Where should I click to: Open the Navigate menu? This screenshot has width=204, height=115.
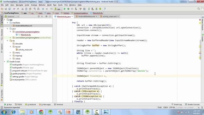coord(19,5)
